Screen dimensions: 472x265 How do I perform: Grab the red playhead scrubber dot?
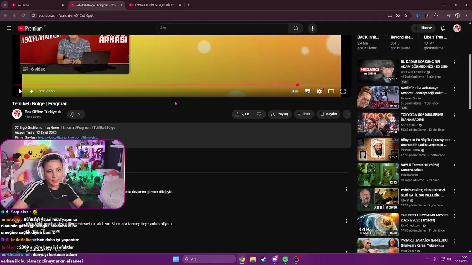[298, 85]
